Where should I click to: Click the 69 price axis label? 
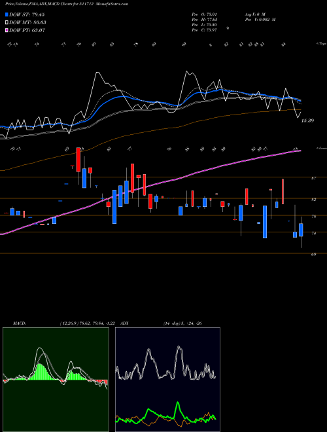click(313, 255)
